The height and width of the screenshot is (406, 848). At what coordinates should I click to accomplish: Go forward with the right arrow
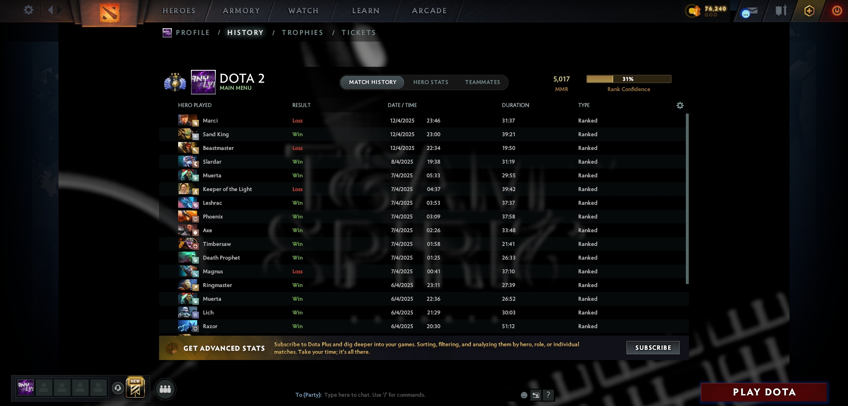point(59,10)
